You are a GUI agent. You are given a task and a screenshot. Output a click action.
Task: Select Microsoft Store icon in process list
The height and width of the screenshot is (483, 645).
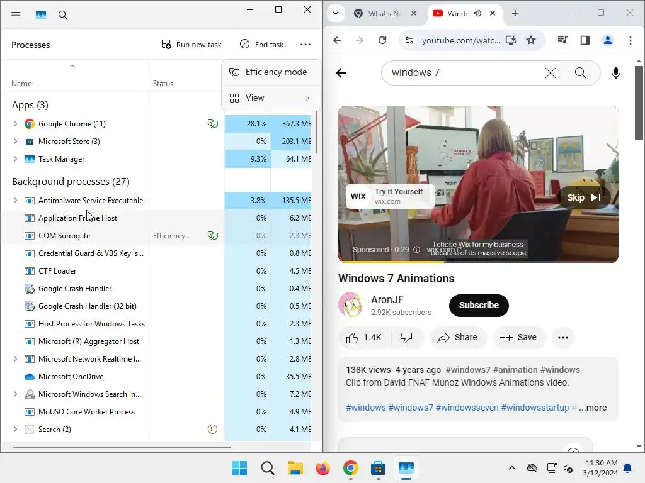(x=29, y=142)
